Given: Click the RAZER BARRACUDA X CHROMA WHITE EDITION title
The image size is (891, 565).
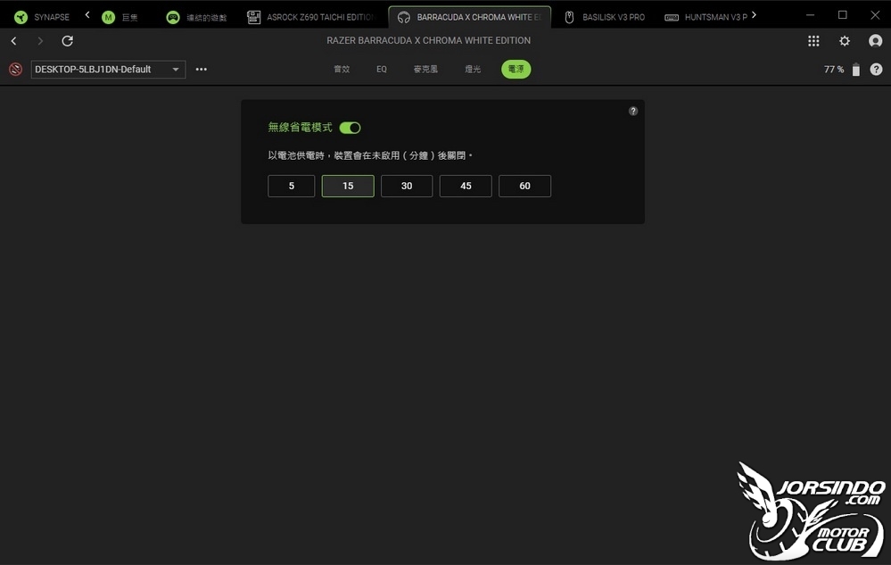Looking at the screenshot, I should 428,40.
